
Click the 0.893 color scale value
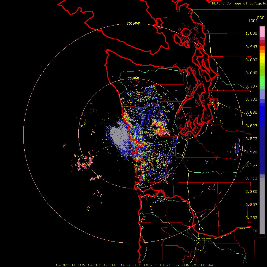(251, 60)
